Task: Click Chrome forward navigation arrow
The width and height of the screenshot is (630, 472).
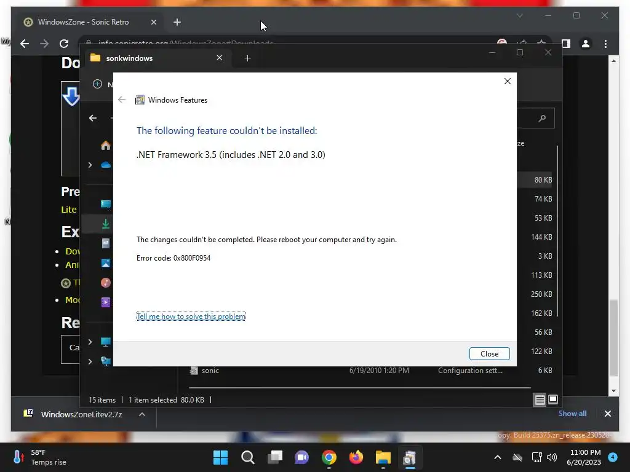Action: point(44,44)
